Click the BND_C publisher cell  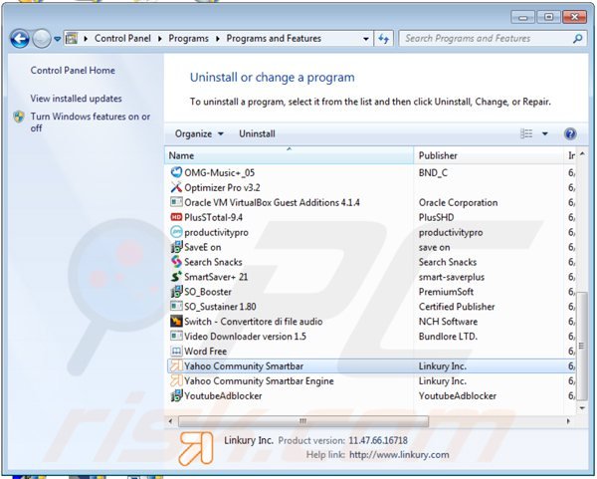(x=433, y=172)
